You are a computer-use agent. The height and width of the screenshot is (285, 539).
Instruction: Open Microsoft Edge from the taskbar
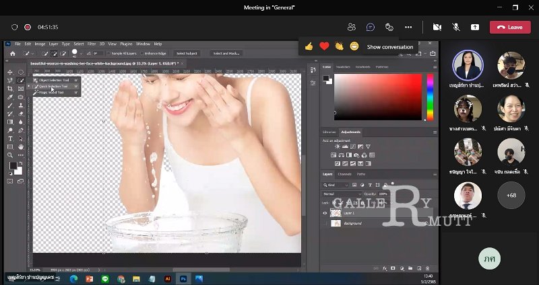pyautogui.click(x=74, y=279)
